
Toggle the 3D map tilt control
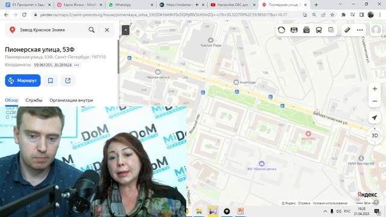[x=375, y=136]
